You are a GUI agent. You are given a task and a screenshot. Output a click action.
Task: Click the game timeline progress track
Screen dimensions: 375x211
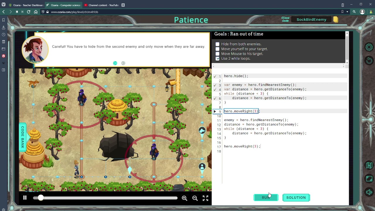click(x=105, y=198)
